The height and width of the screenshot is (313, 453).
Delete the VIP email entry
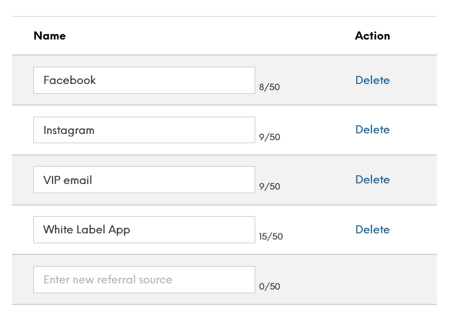[372, 180]
